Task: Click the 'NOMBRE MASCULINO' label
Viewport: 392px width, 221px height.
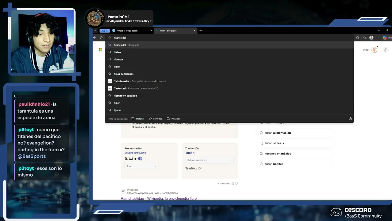Action: (x=135, y=153)
